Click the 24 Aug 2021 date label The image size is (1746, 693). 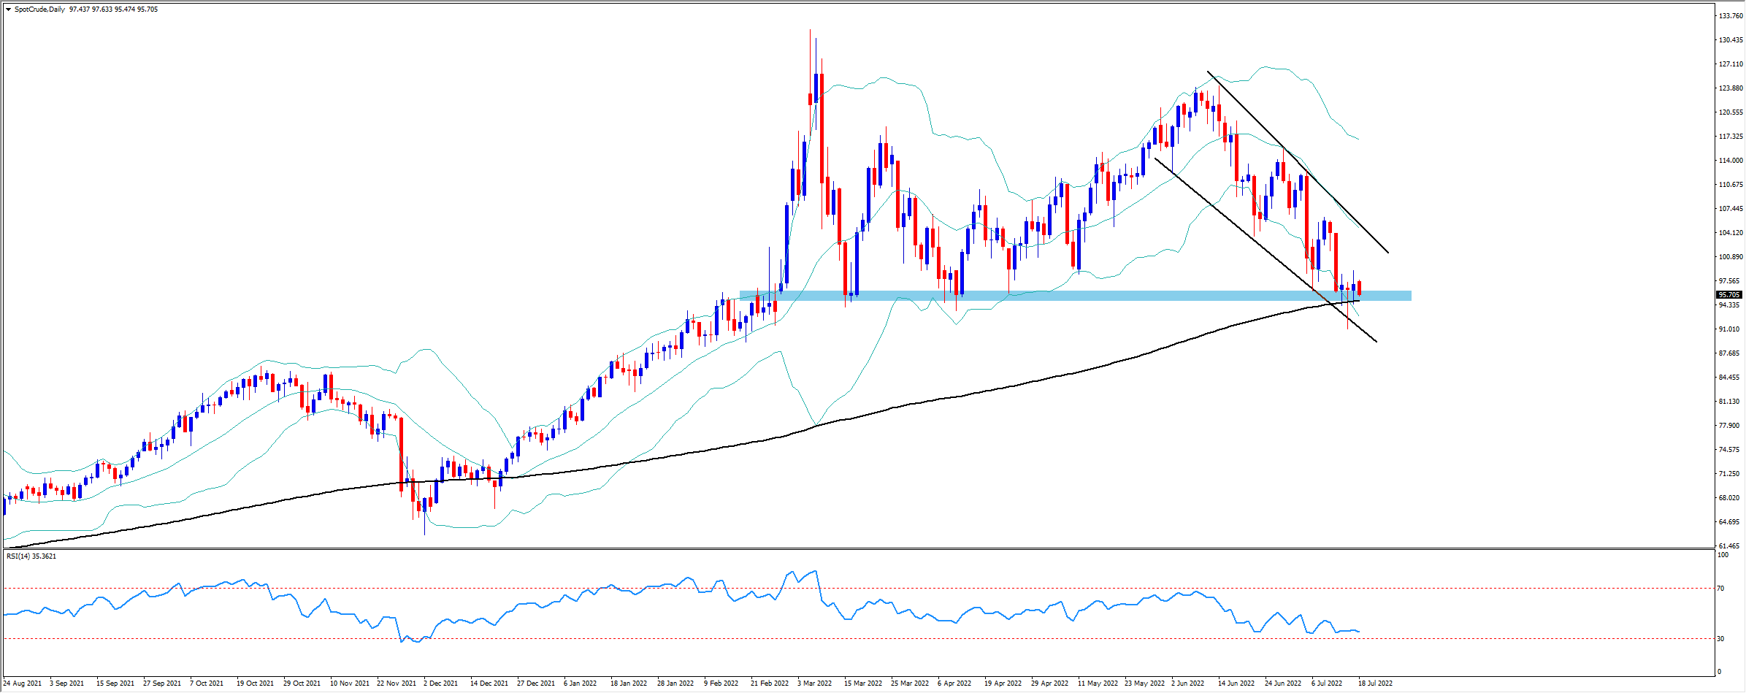point(22,684)
